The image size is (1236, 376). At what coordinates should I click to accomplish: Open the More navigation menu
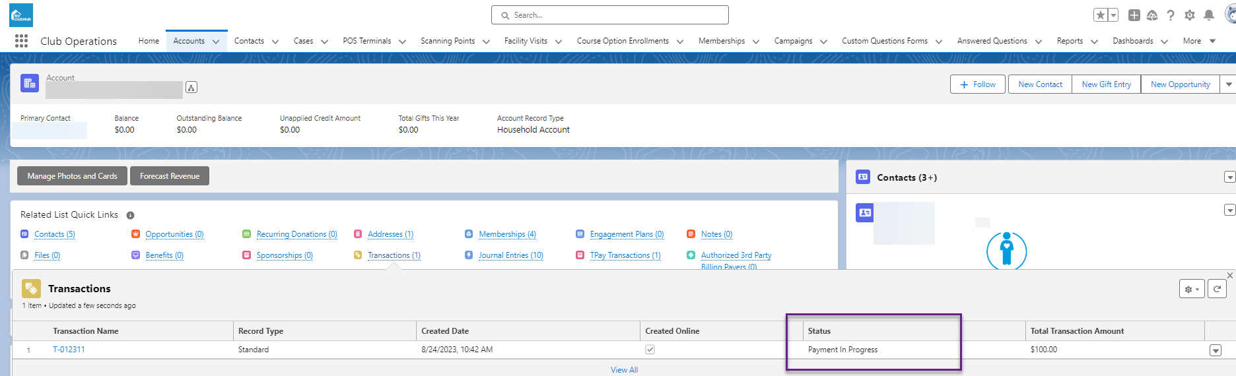coord(1199,41)
